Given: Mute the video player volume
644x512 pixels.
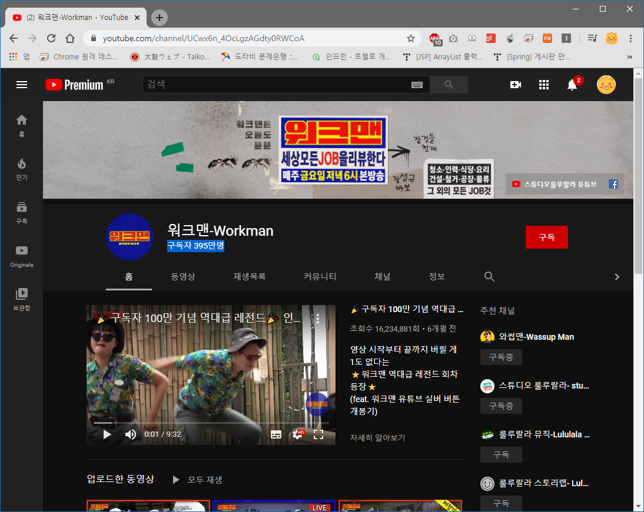Looking at the screenshot, I should pyautogui.click(x=131, y=434).
